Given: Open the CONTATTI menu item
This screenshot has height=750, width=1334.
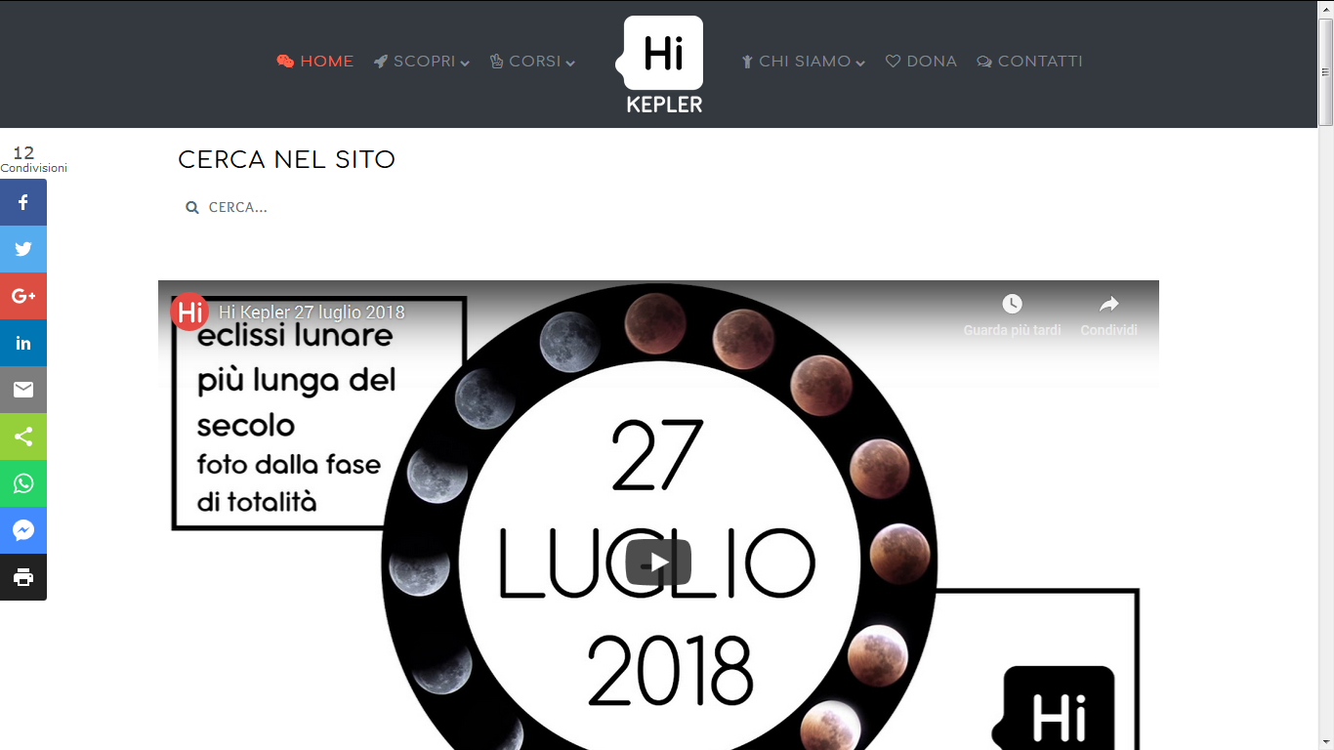Looking at the screenshot, I should coord(1029,62).
